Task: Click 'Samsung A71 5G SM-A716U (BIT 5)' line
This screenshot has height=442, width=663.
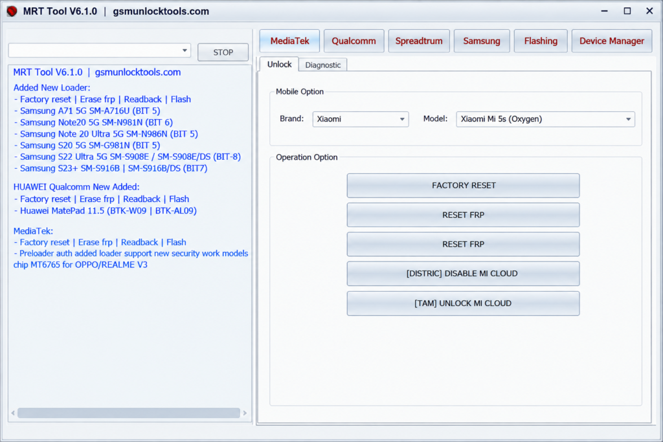Action: (x=87, y=111)
